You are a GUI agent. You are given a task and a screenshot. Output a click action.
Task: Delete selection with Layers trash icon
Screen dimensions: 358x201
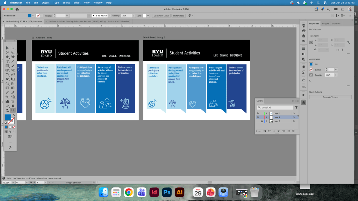pyautogui.click(x=293, y=131)
